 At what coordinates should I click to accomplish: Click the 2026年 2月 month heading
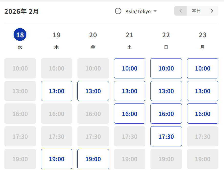click(22, 11)
